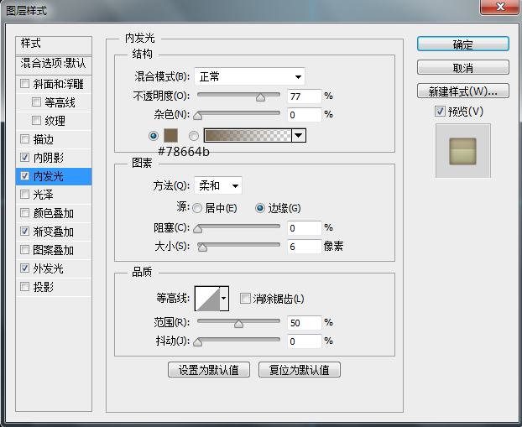This screenshot has width=522, height=427.
Task: Enable the 颜色叠加 checkbox
Action: [x=24, y=213]
